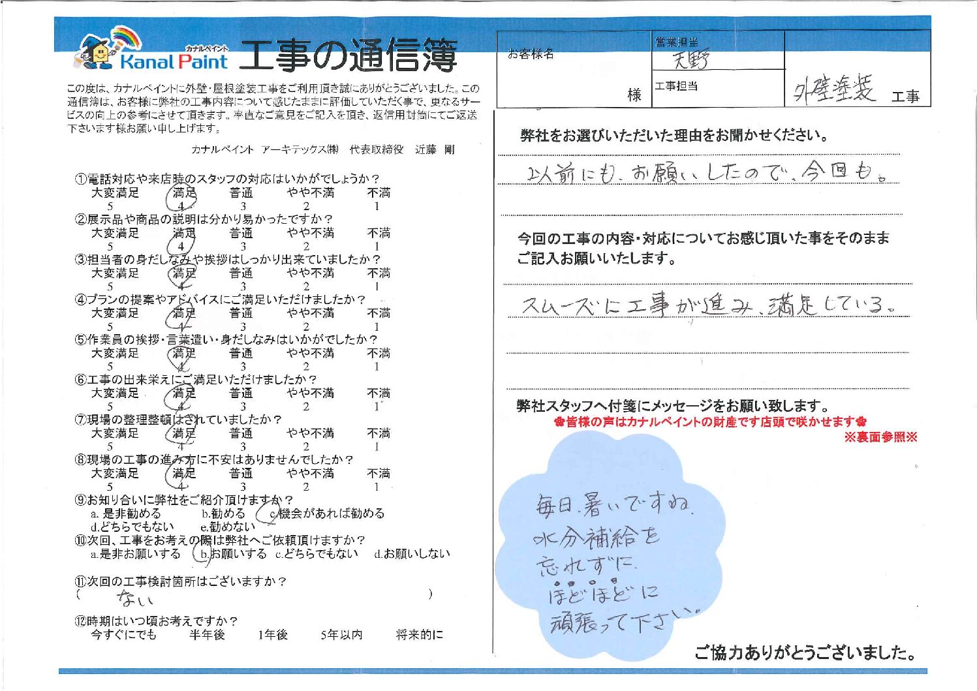Select 普通 for question ② product explanation
The width and height of the screenshot is (977, 691).
pyautogui.click(x=241, y=234)
